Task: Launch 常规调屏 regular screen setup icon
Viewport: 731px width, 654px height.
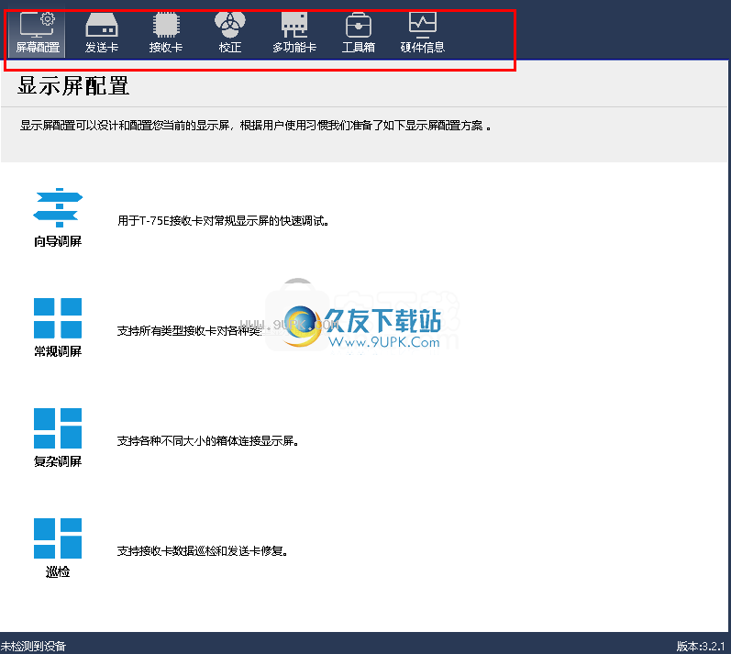Action: (x=58, y=318)
